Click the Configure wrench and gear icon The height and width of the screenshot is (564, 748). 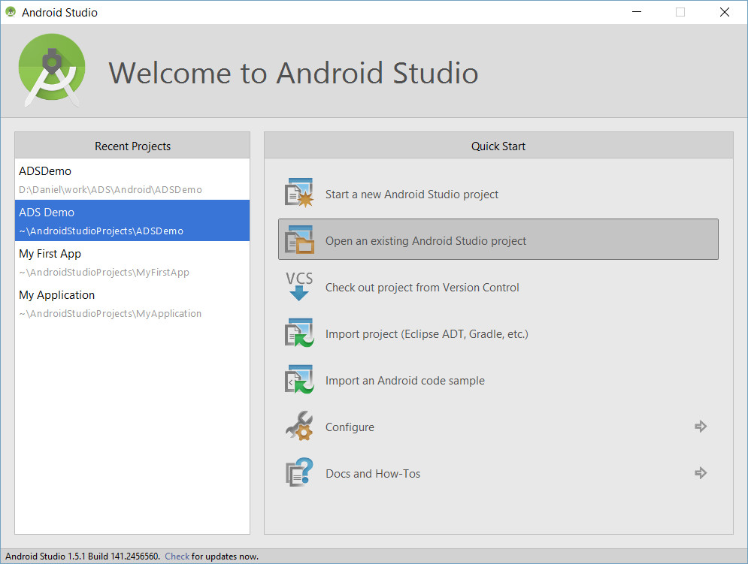(299, 426)
